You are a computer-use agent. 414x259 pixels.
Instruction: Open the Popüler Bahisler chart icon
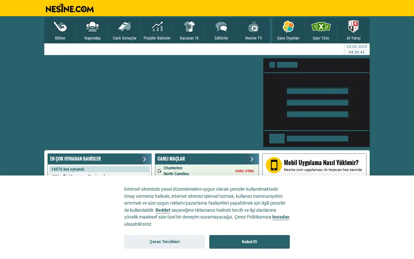[157, 27]
